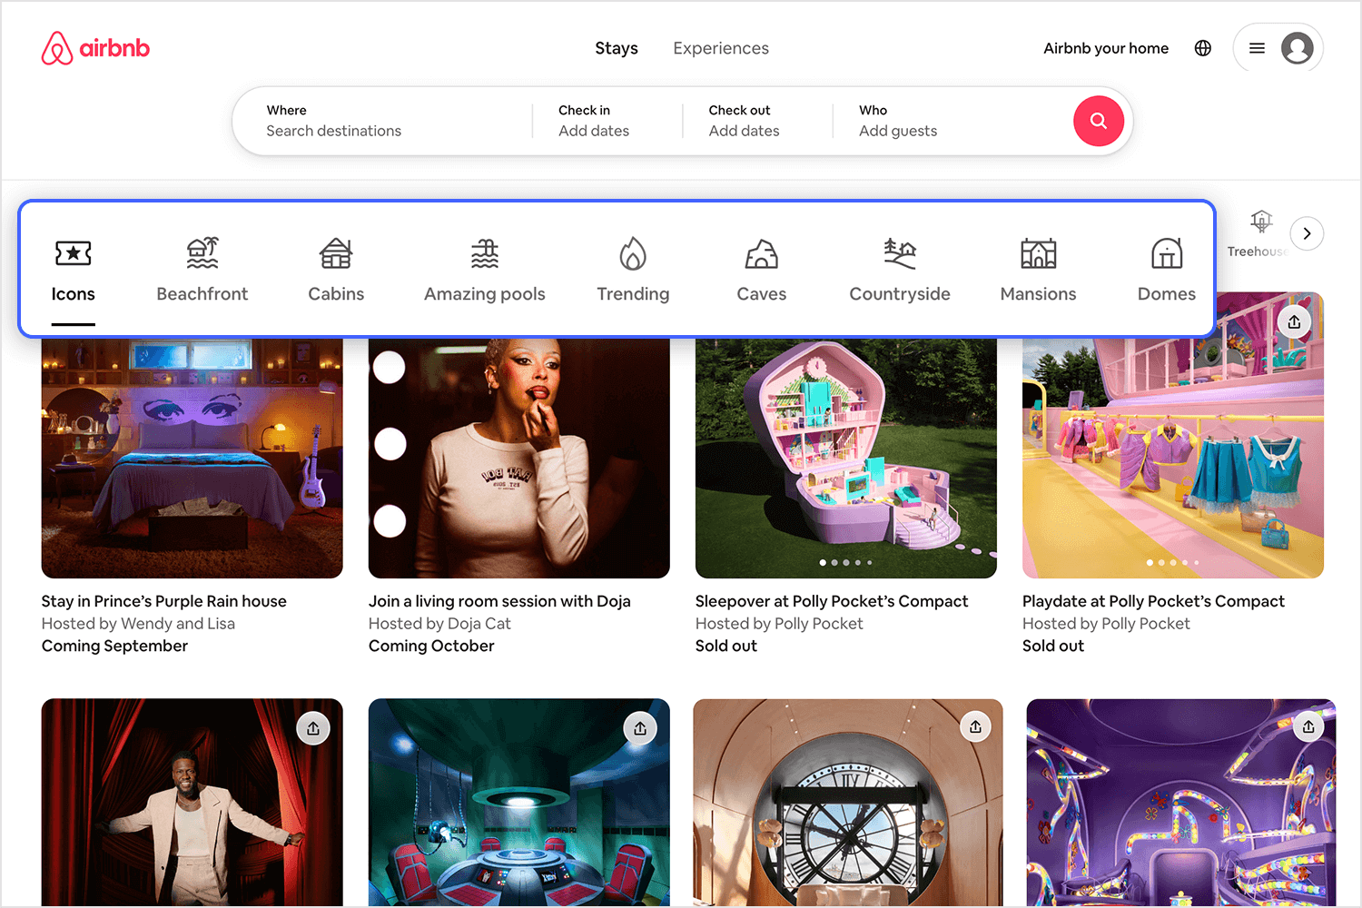Open the Check out date picker

757,121
